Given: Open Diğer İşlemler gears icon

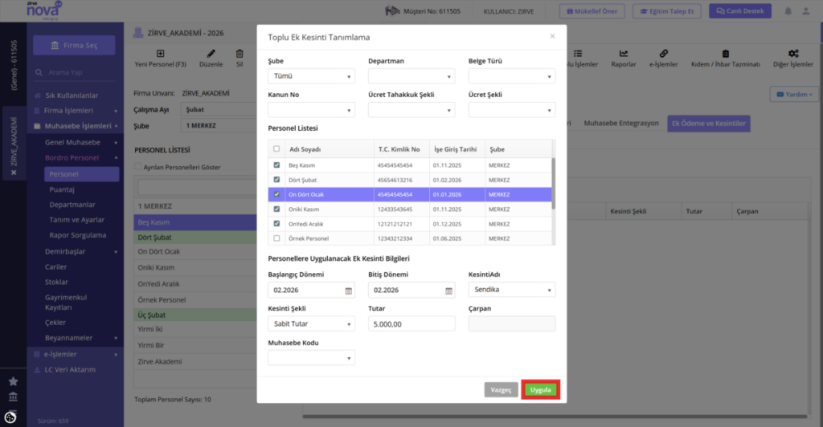Looking at the screenshot, I should coord(793,54).
